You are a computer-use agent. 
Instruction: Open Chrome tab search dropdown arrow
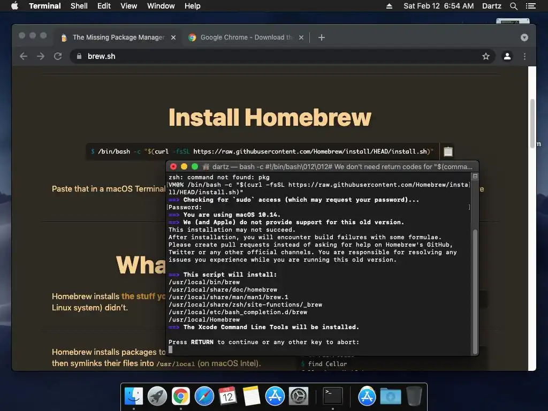[524, 37]
